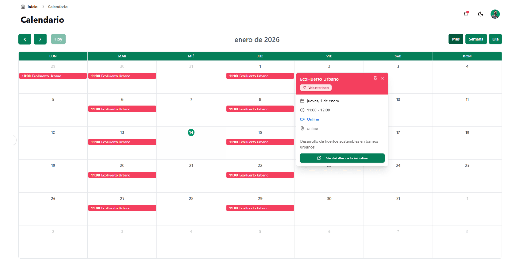Image resolution: width=522 pixels, height=269 pixels.
Task: Click the home icon in the breadcrumb
Action: (x=22, y=6)
